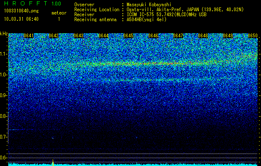The width and height of the screenshot is (261, 166).
Task: Click the kHz axis unit label
Action: [x=4, y=34]
